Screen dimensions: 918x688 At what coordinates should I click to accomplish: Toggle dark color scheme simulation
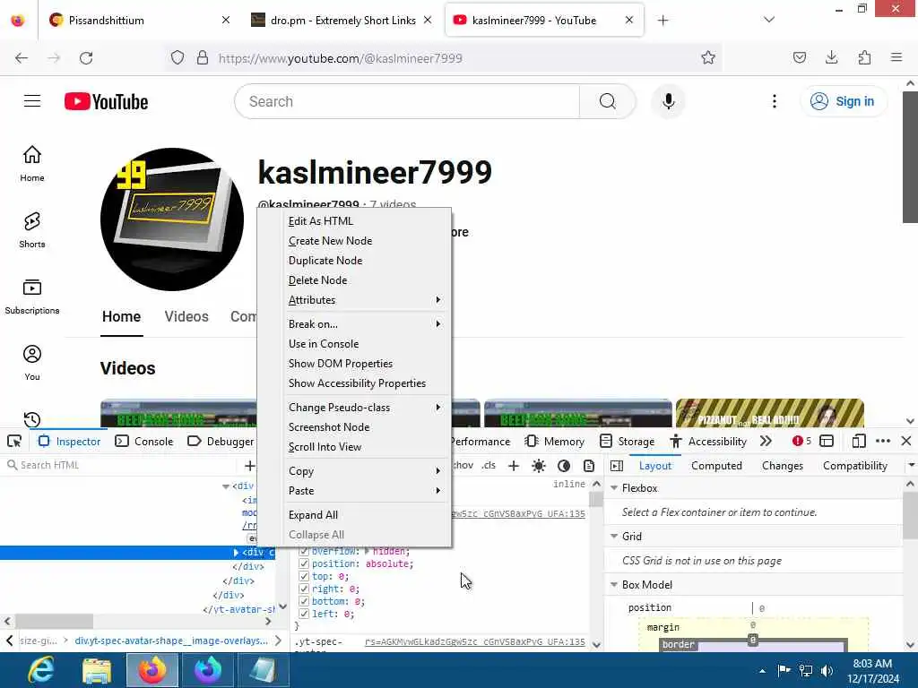[x=564, y=466]
